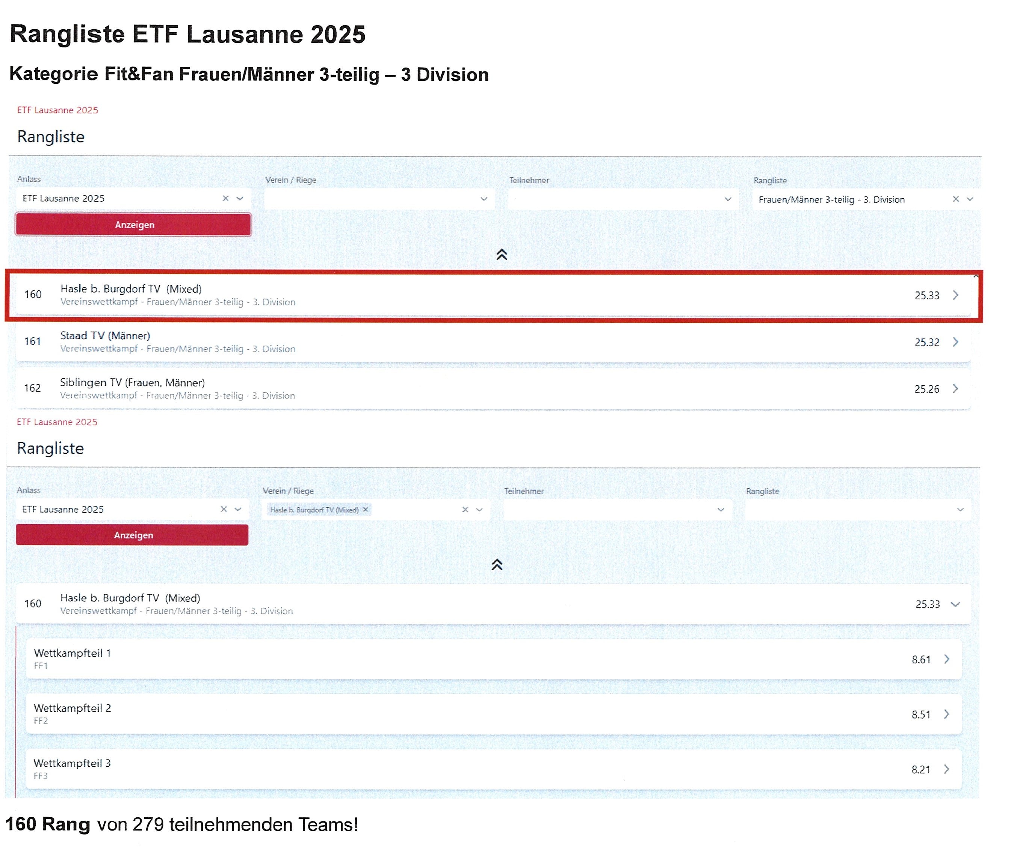
Task: Click the score 25.32 of Staad TV
Action: (927, 342)
